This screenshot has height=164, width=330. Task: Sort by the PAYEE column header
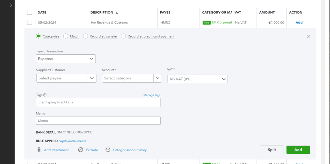165,12
